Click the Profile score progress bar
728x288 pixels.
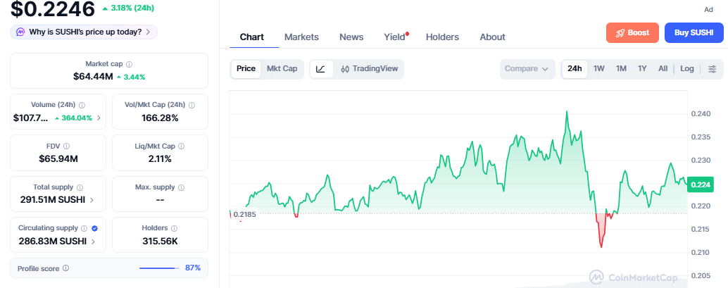(x=159, y=268)
